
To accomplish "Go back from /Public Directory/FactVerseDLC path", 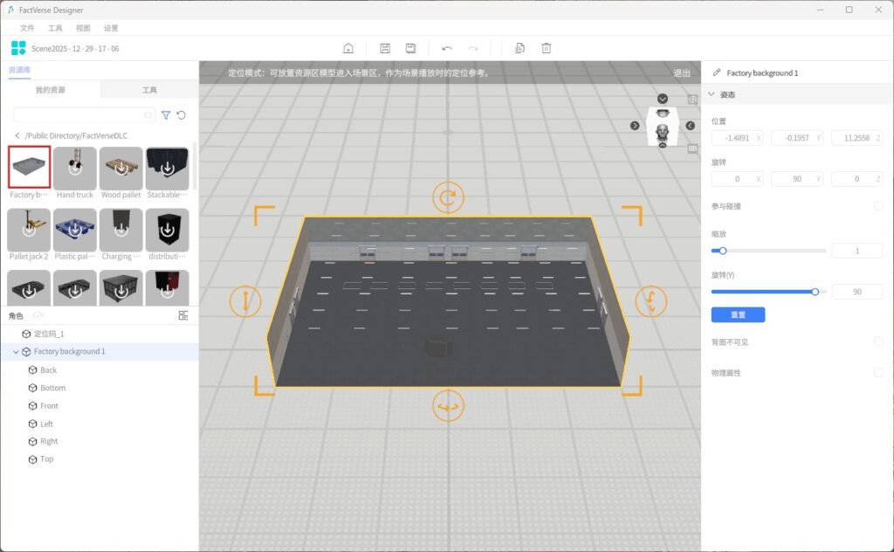I will click(x=17, y=136).
